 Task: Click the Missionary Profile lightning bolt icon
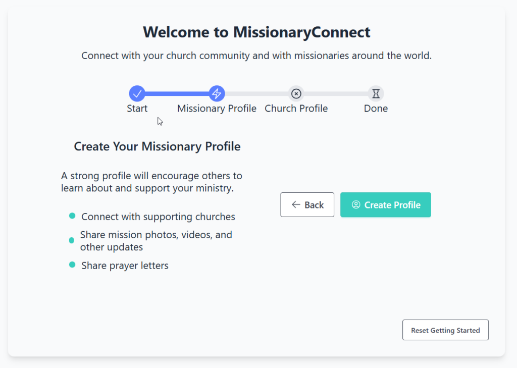(217, 93)
